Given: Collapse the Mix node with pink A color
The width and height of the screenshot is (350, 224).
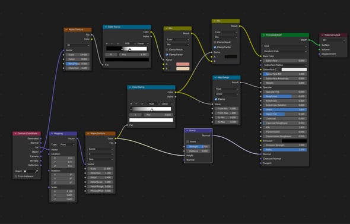Looking at the screenshot, I should (167, 29).
